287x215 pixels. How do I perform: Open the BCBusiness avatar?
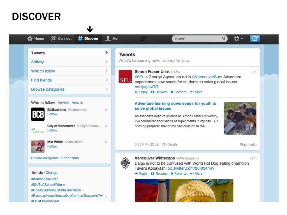(38, 114)
